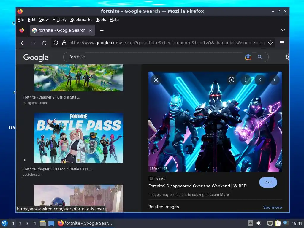The width and height of the screenshot is (304, 228).
Task: Open Firefox View pinned icon in the tab bar
Action: (22, 30)
